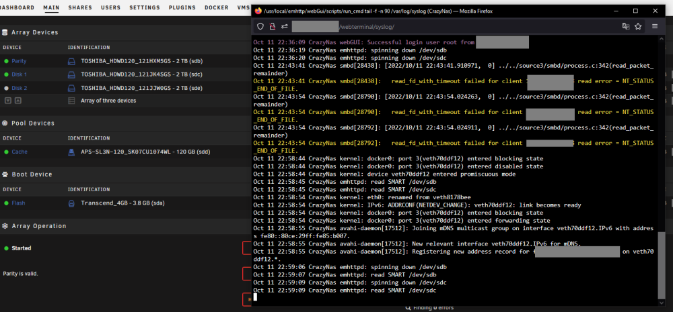Click the Array Operation snowflake icon
Viewport: 673px width, 312px height.
click(5, 226)
